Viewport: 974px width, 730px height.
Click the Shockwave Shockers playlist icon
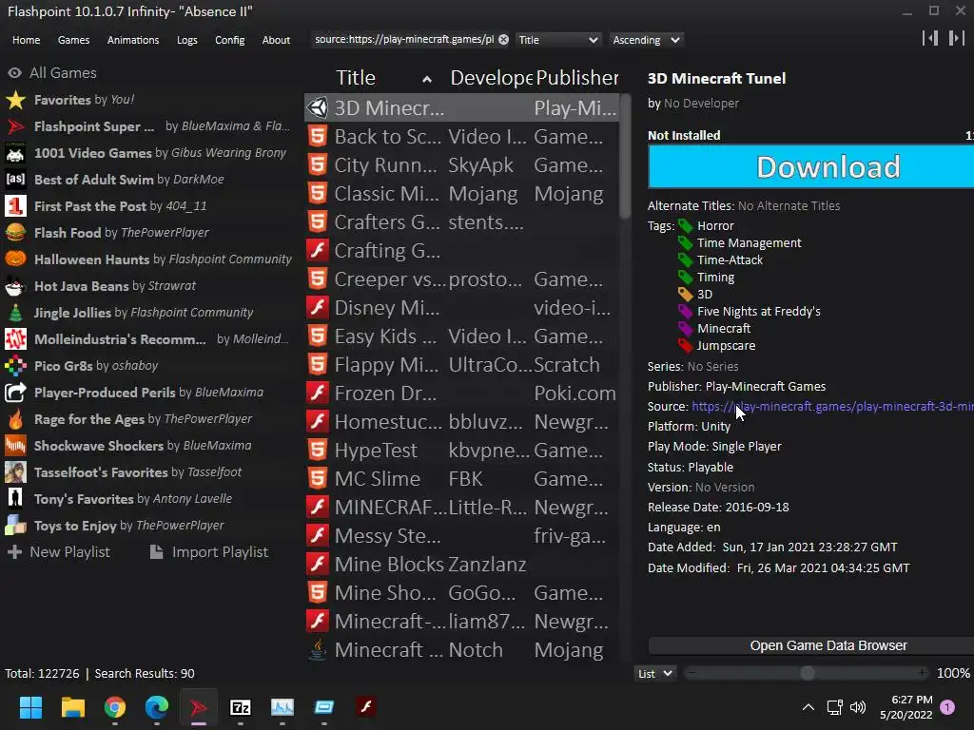tap(15, 446)
